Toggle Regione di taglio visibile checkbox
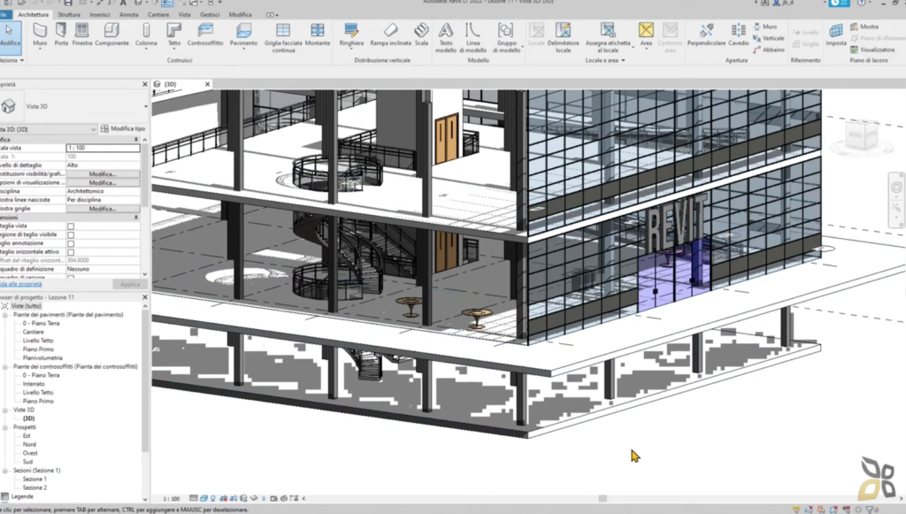Screen dimensions: 906x514 point(71,235)
